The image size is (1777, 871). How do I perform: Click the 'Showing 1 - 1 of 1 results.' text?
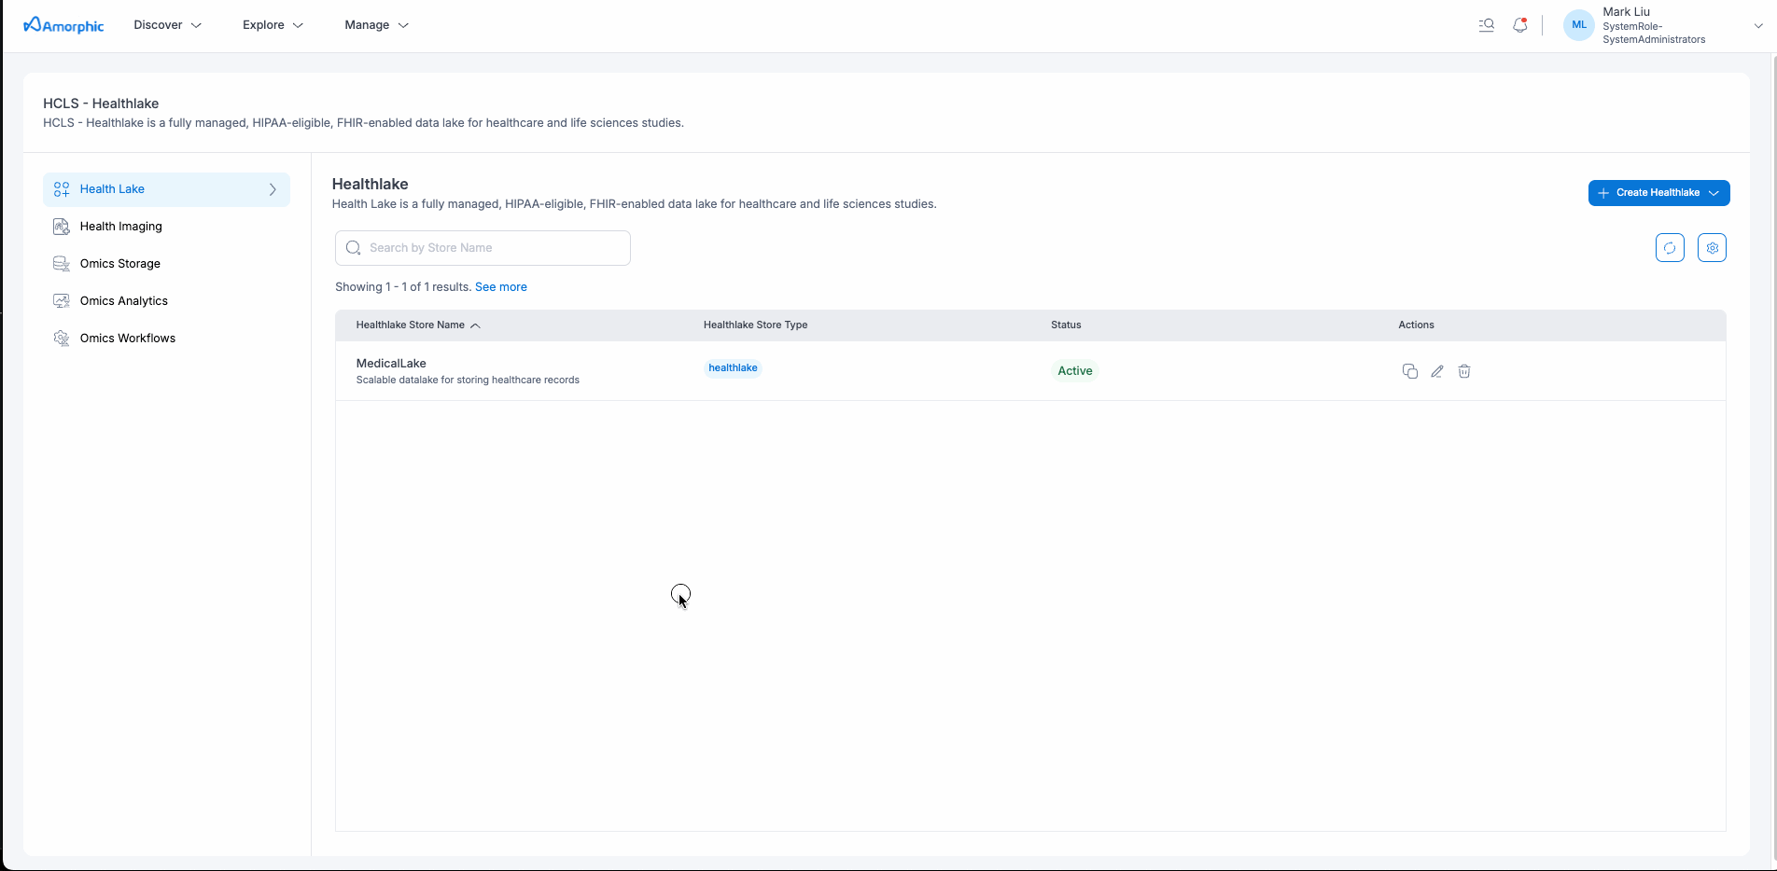point(403,287)
